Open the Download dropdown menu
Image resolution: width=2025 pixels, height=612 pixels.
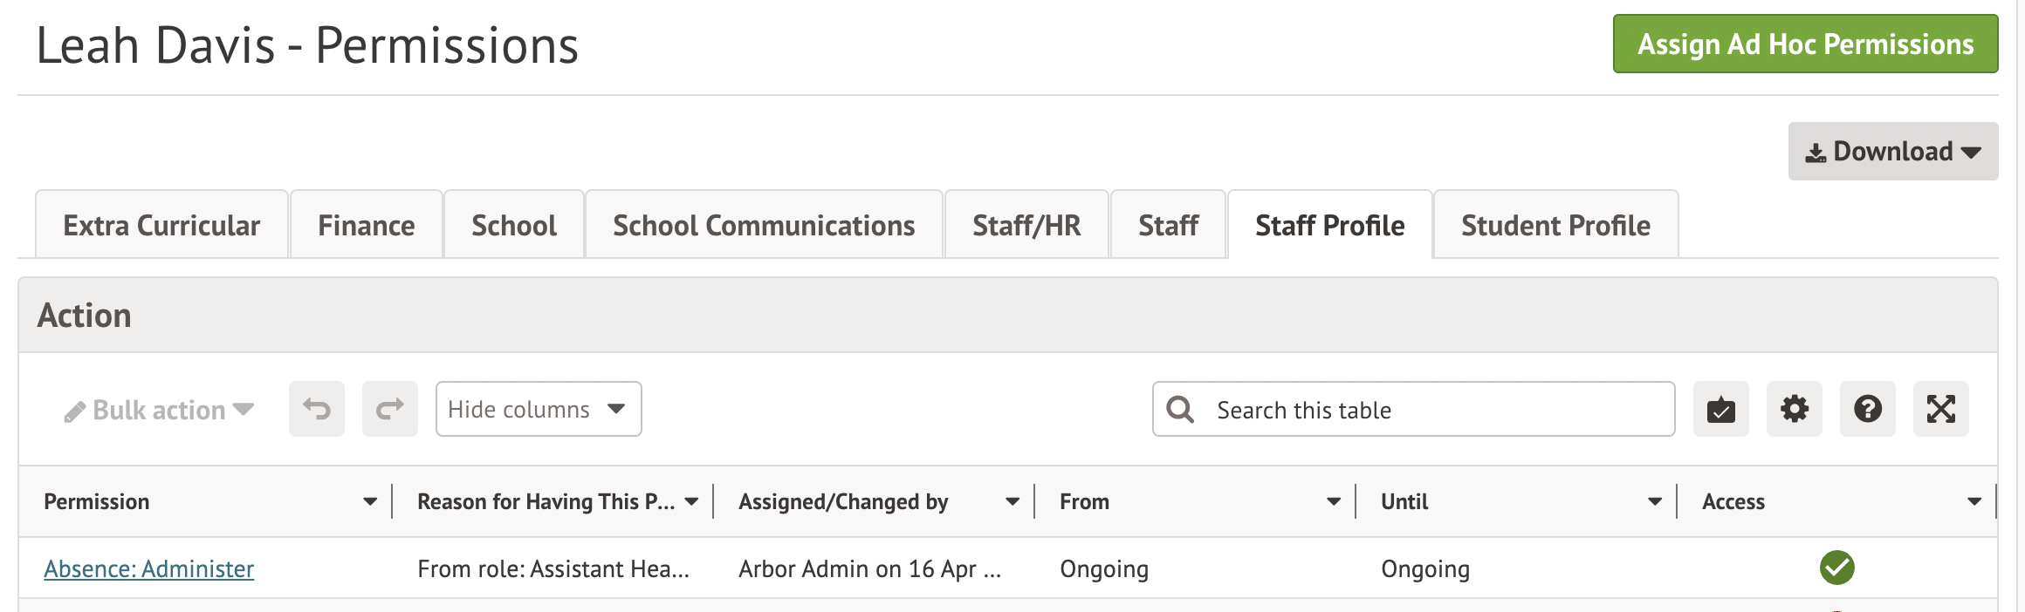[1892, 152]
